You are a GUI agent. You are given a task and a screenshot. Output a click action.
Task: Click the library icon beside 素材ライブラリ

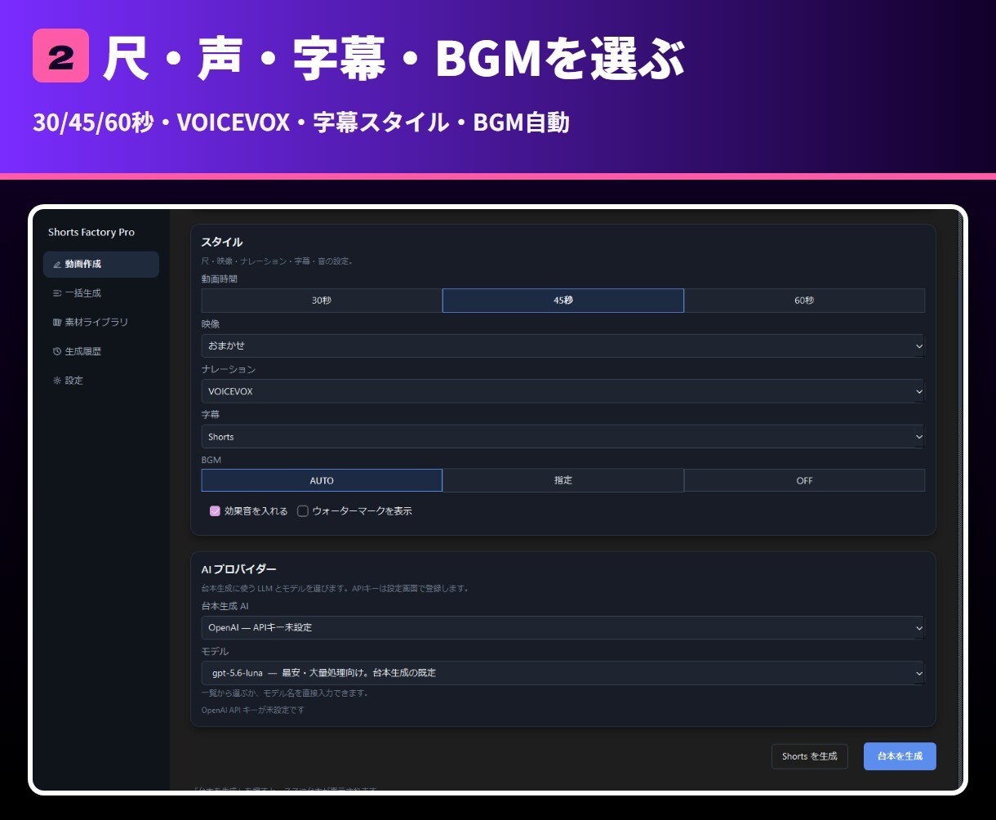coord(56,323)
